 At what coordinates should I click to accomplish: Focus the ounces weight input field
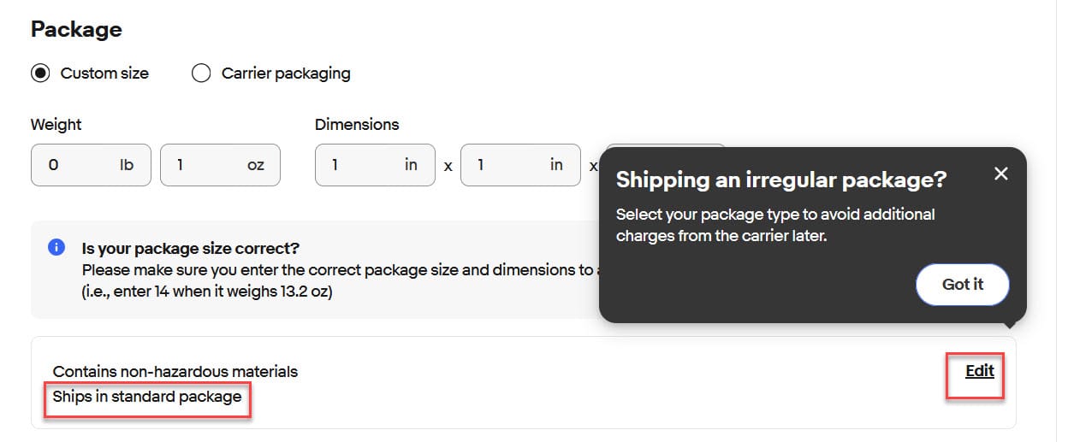210,165
